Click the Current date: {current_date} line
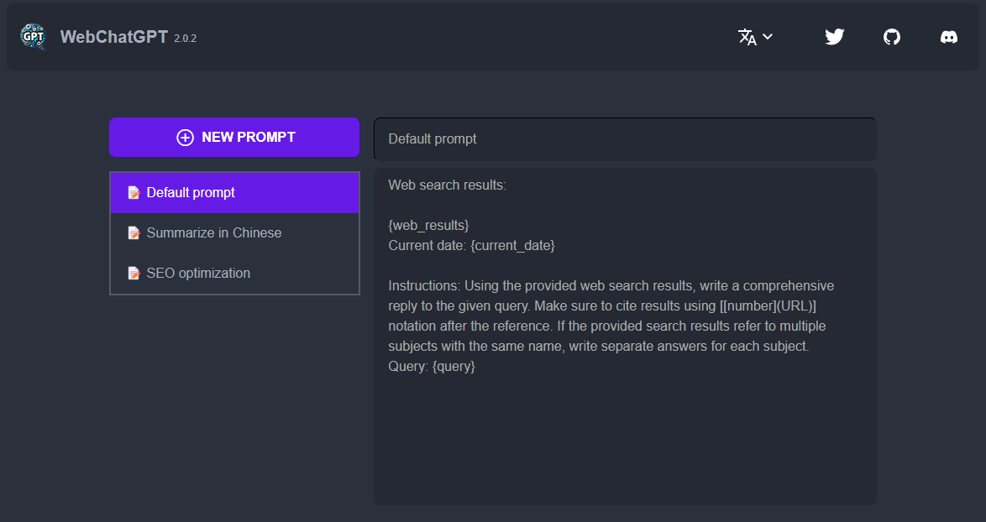 [x=472, y=246]
